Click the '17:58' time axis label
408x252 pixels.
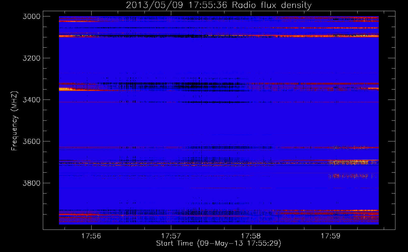[x=251, y=236]
